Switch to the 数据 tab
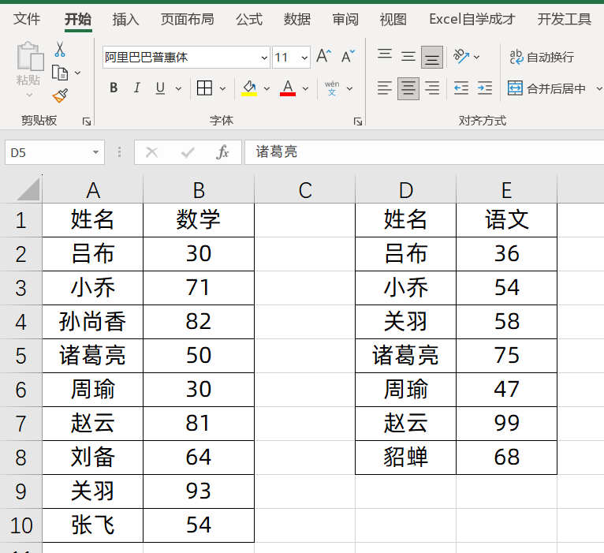 pos(297,19)
